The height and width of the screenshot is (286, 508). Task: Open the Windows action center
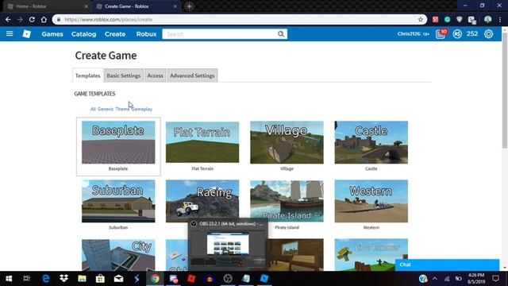[x=495, y=279]
